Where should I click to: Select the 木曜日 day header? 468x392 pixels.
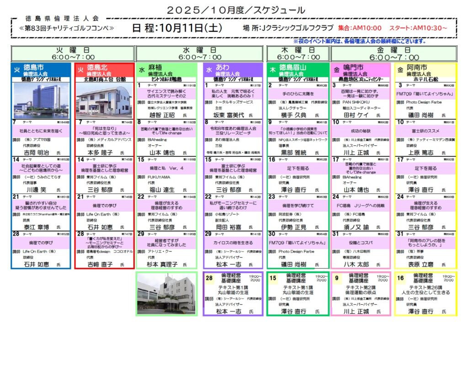(298, 53)
